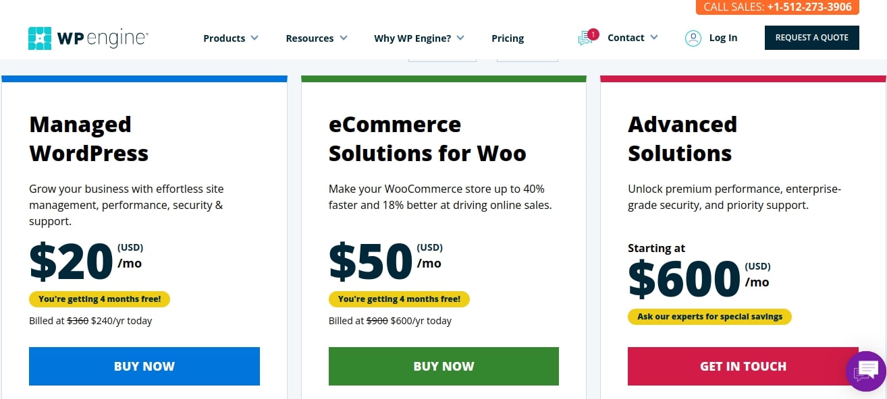This screenshot has width=887, height=399.
Task: Click the notification badge on the Contact icon
Action: click(593, 33)
